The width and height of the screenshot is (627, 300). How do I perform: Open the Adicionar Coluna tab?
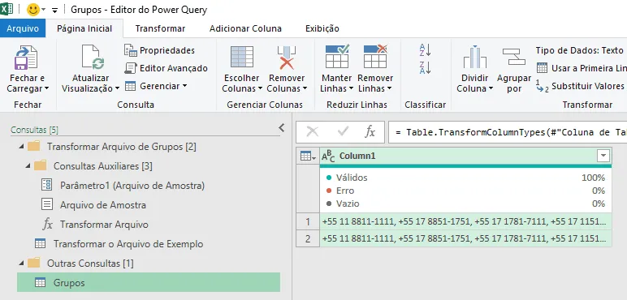tap(245, 28)
